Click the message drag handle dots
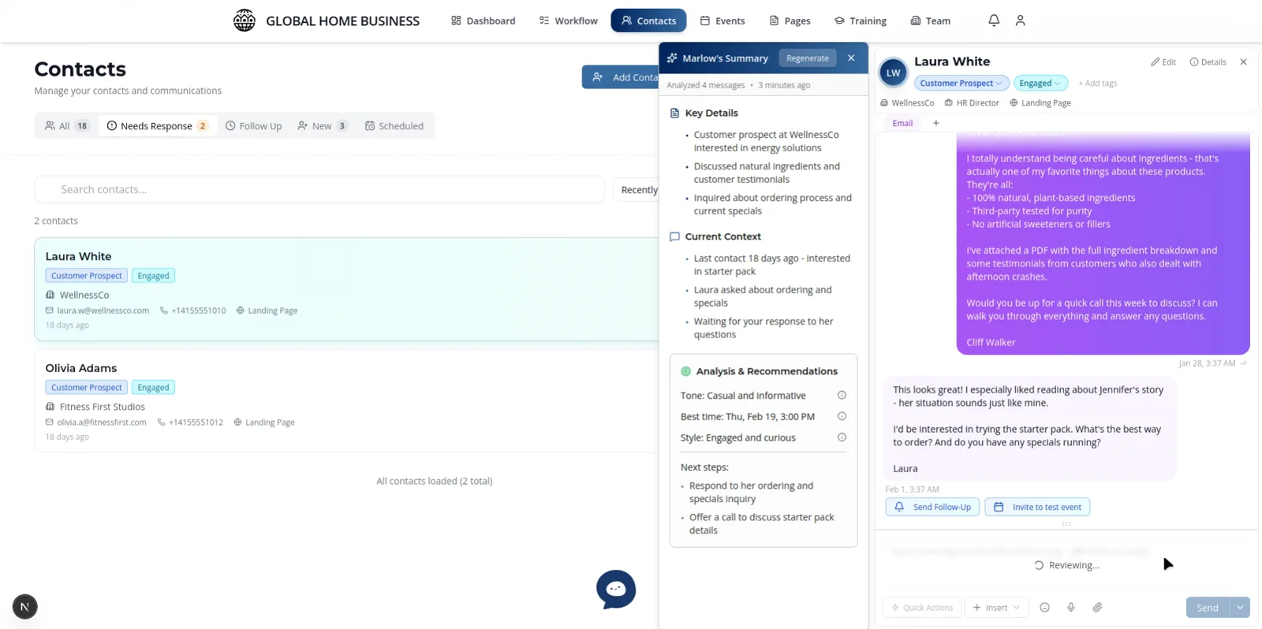Screen dimensions: 1262x629 pos(1066,523)
